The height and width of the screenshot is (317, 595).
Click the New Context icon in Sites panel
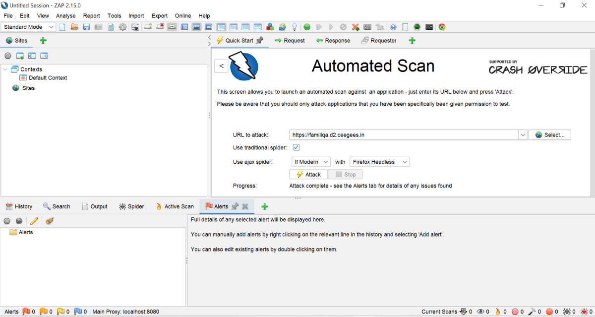20,56
